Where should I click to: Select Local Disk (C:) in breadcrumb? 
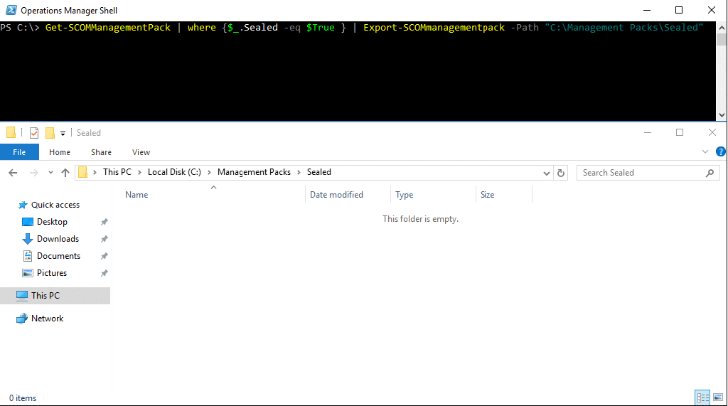click(174, 172)
